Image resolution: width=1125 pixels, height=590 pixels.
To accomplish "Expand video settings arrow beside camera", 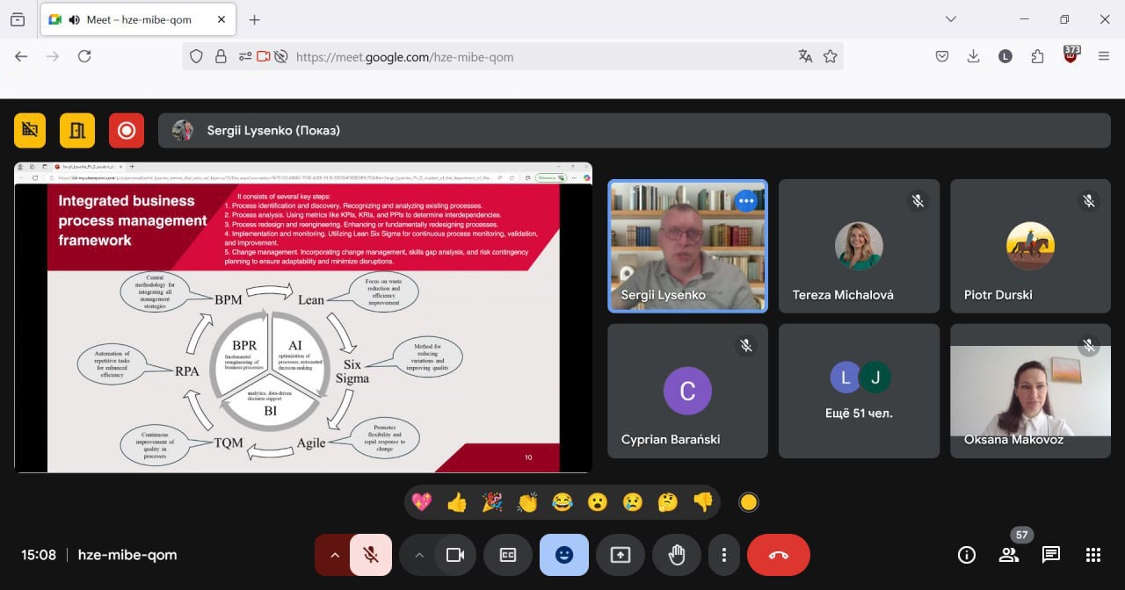I will pyautogui.click(x=418, y=555).
